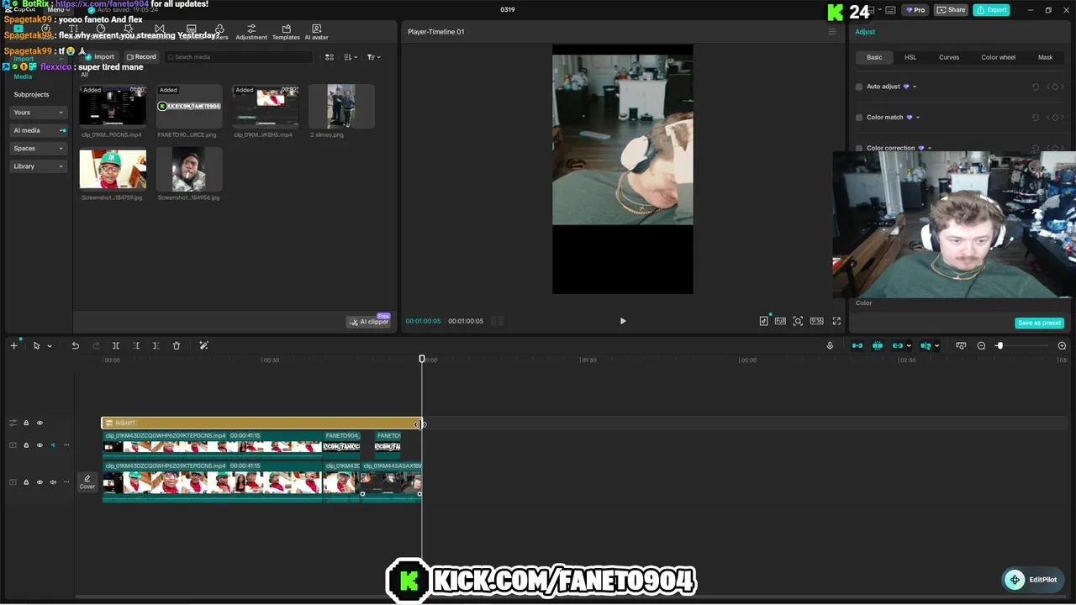Click the Export button

[991, 10]
